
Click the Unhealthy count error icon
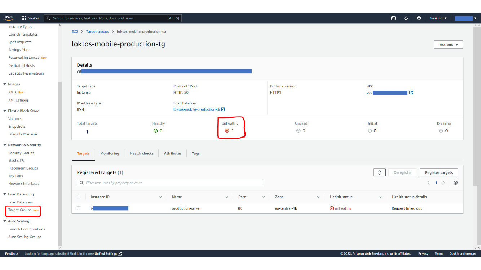(x=227, y=131)
